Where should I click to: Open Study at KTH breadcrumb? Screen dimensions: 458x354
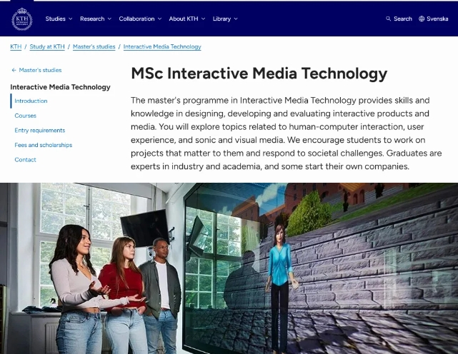point(47,46)
